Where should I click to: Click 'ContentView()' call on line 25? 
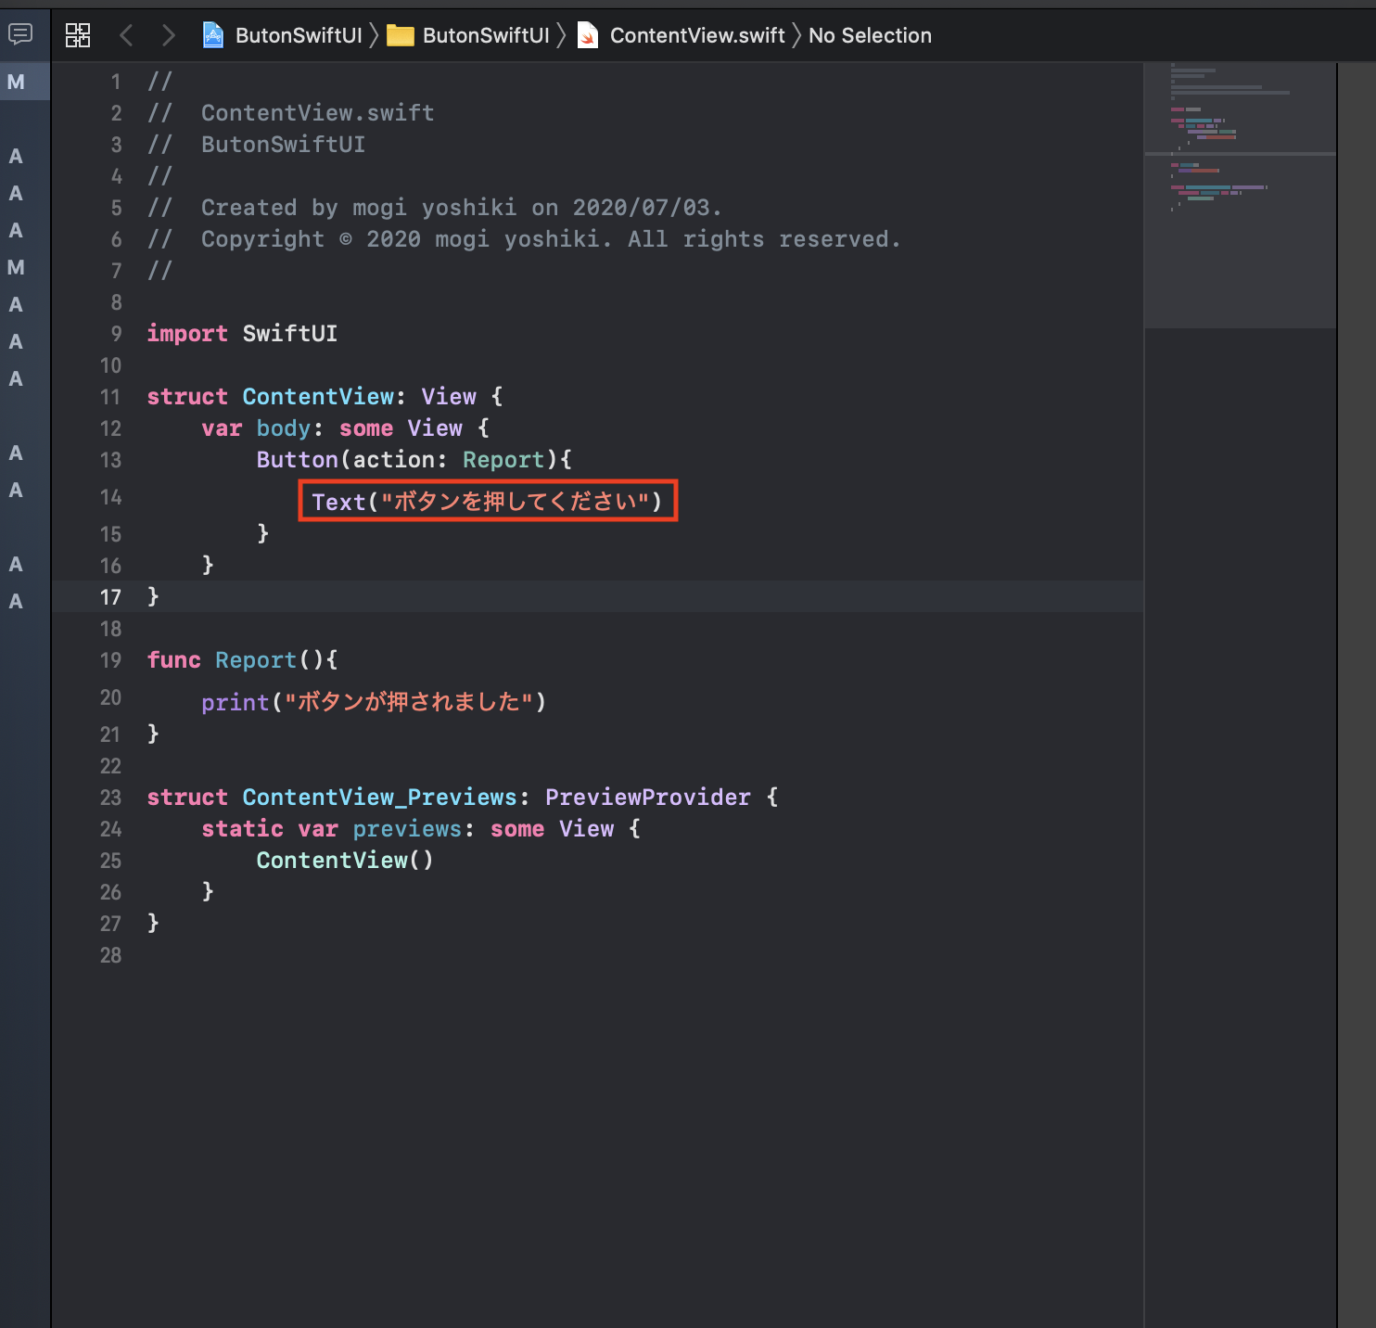point(345,861)
